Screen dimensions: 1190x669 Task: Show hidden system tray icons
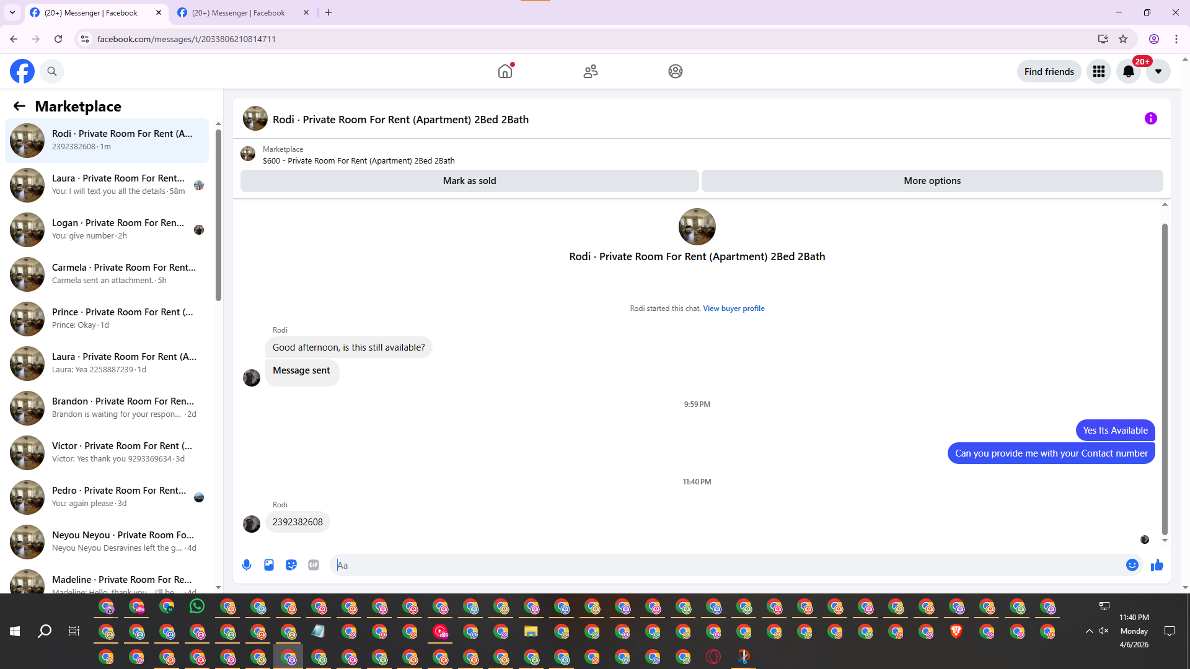click(x=1089, y=631)
